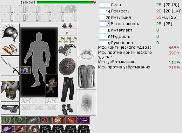
Task: Click the Выносливость value input field
Action: tap(104, 24)
